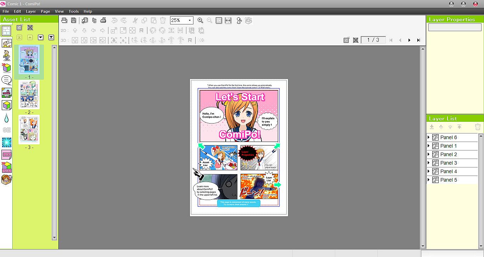Expand the Panel 3 layer
Screen dimensions: 484x257
point(429,163)
